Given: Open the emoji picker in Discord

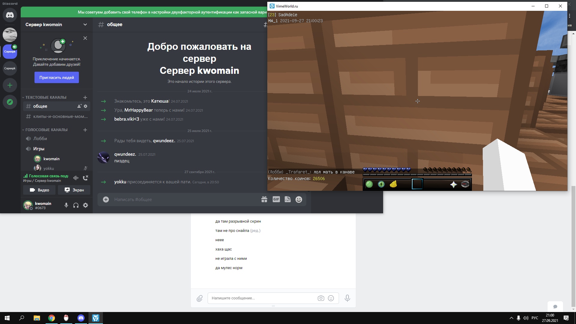Looking at the screenshot, I should coord(299,199).
